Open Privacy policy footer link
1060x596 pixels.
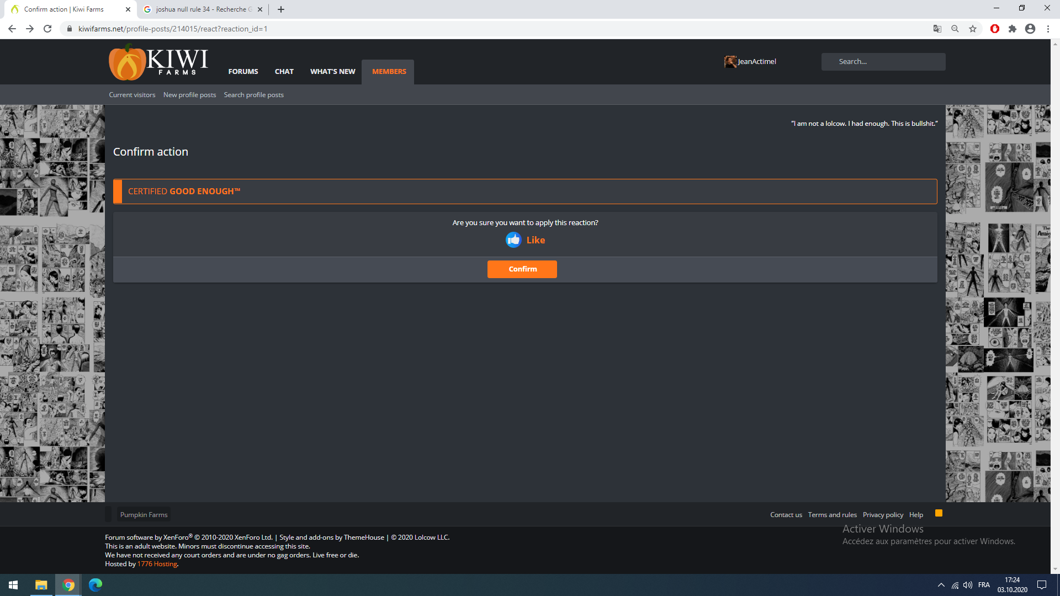pos(883,515)
